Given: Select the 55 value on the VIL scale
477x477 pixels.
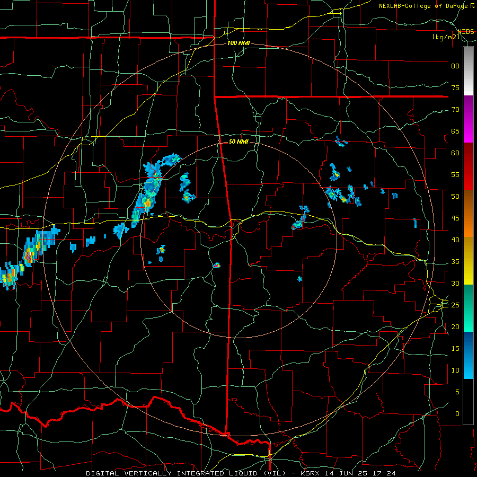Looking at the screenshot, I should click(455, 174).
